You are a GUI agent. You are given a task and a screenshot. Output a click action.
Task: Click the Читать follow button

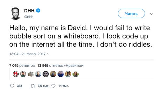tap(131, 13)
